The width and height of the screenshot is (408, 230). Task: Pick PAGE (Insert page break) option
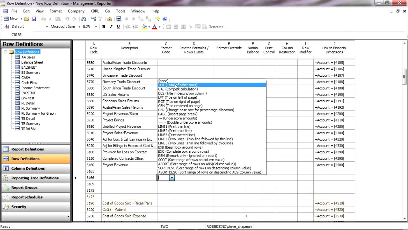click(x=212, y=114)
